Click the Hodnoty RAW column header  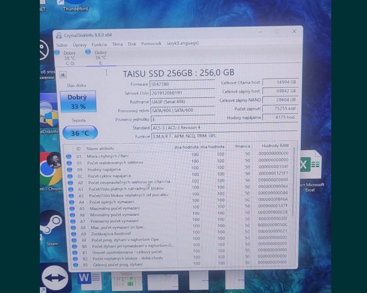point(275,146)
